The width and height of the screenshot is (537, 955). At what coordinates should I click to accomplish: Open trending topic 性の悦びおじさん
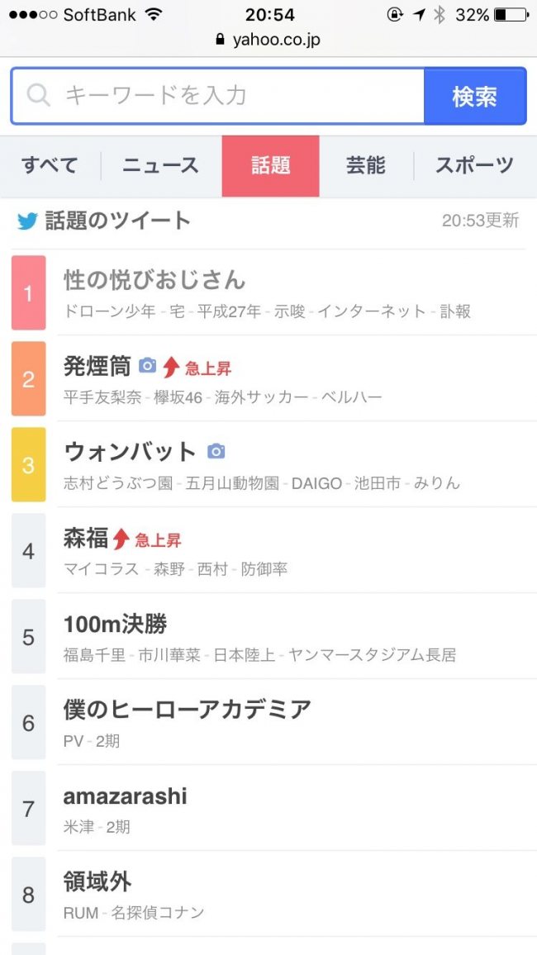(154, 280)
